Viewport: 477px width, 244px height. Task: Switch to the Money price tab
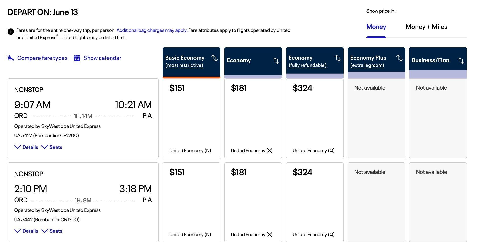[x=376, y=27]
